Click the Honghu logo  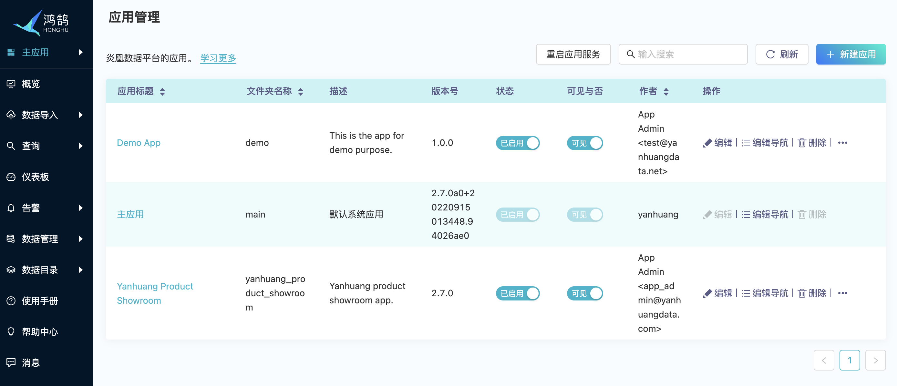point(41,23)
